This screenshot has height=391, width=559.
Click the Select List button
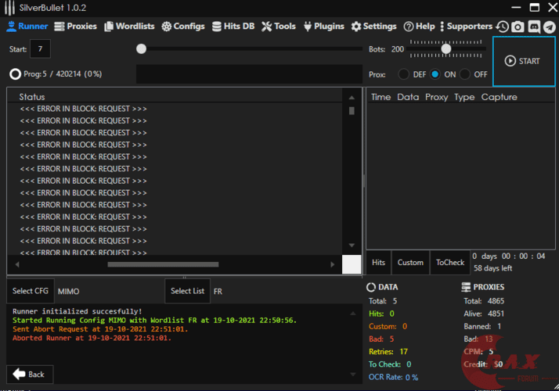[x=187, y=291]
